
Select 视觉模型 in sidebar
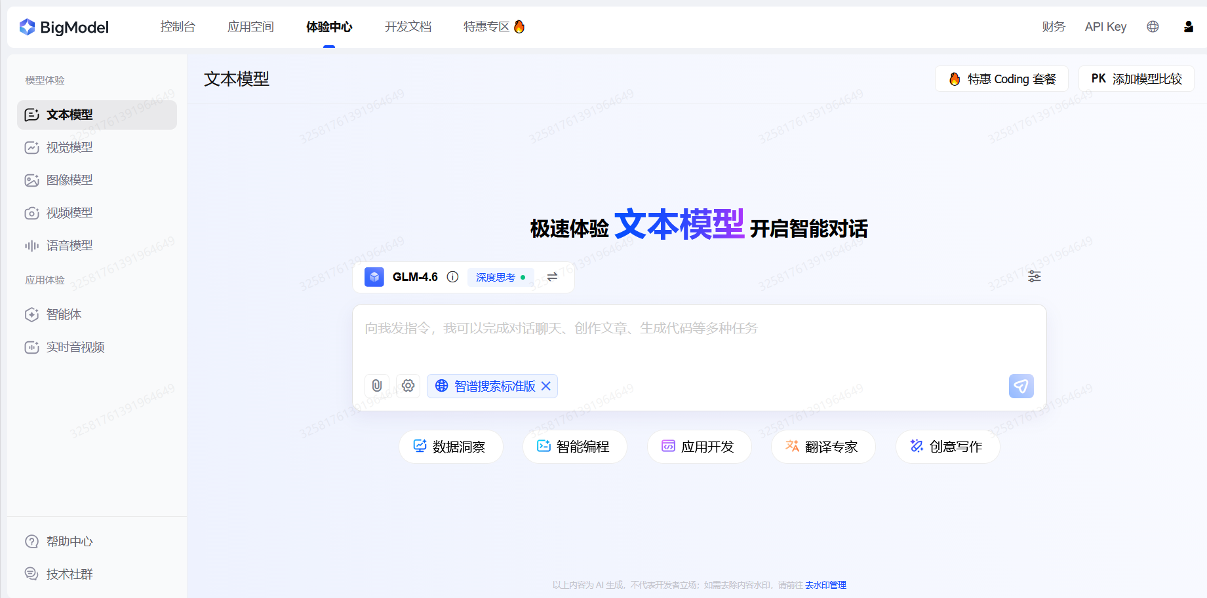97,147
